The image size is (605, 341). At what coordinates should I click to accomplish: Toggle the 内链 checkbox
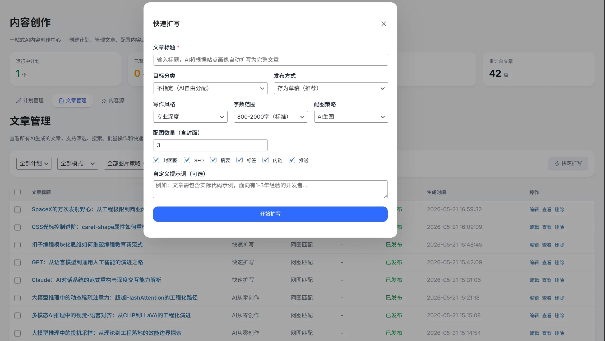tap(266, 160)
